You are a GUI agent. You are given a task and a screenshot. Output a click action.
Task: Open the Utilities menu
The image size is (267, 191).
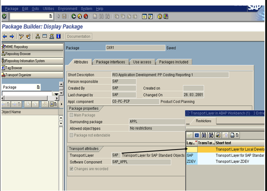click(x=48, y=8)
